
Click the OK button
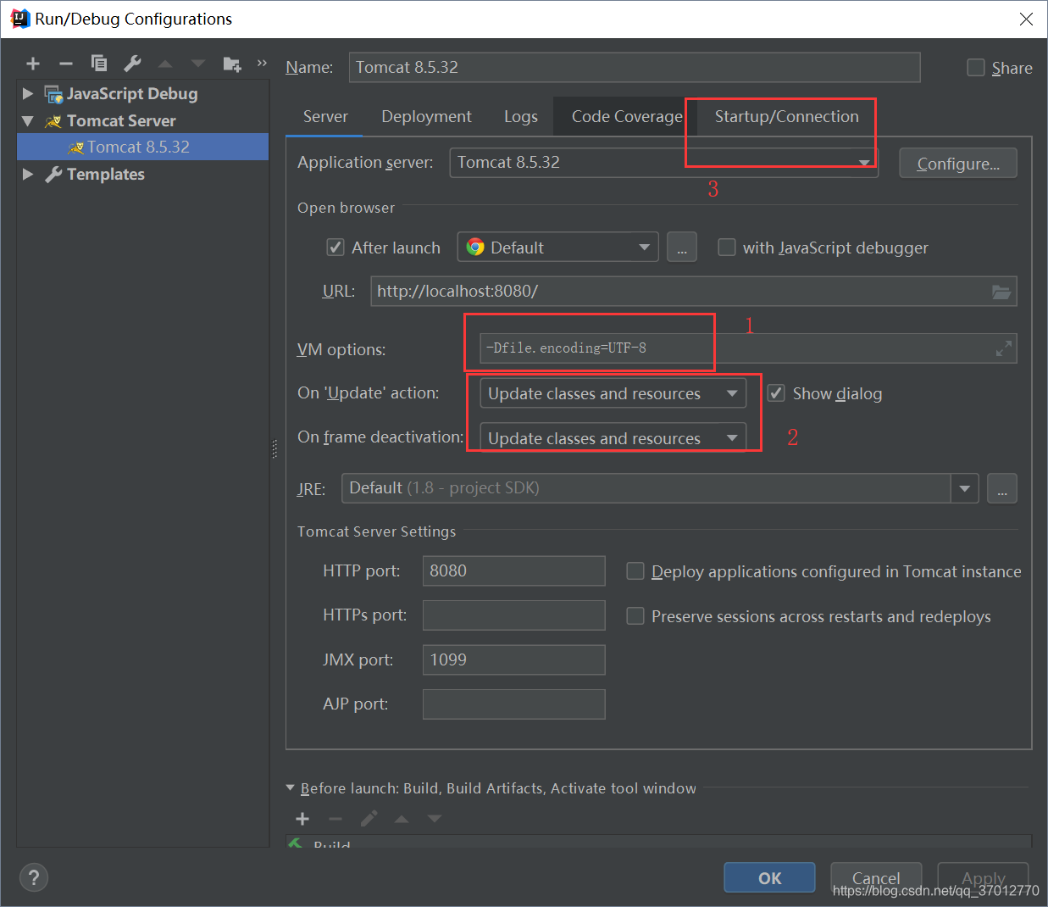pos(769,878)
